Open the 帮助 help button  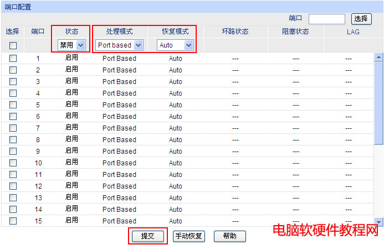(229, 236)
